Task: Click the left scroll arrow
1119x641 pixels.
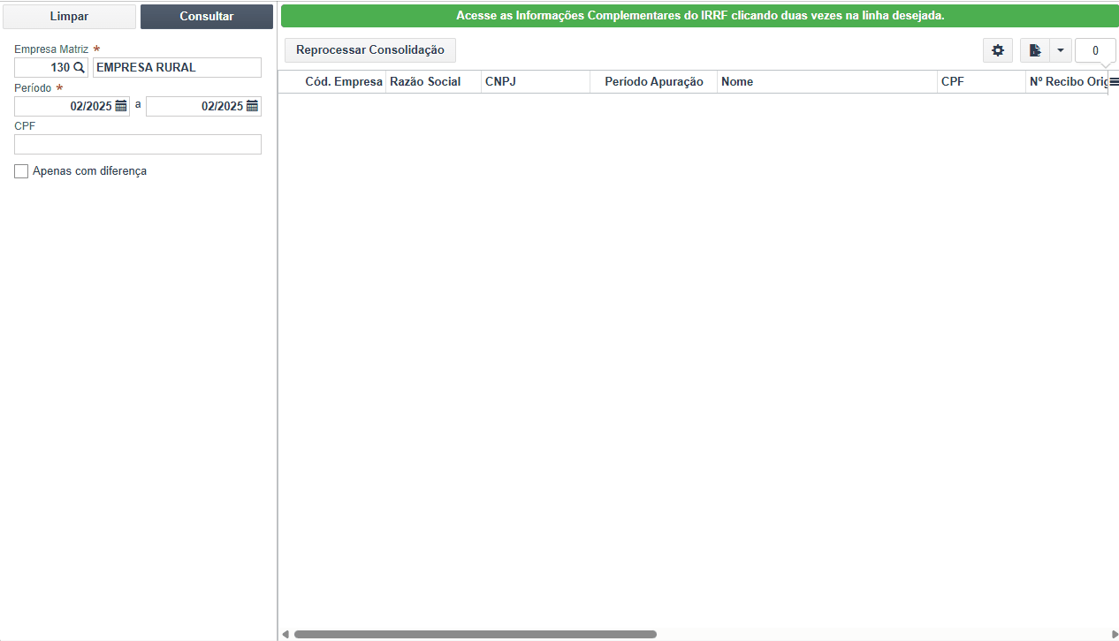Action: [285, 634]
